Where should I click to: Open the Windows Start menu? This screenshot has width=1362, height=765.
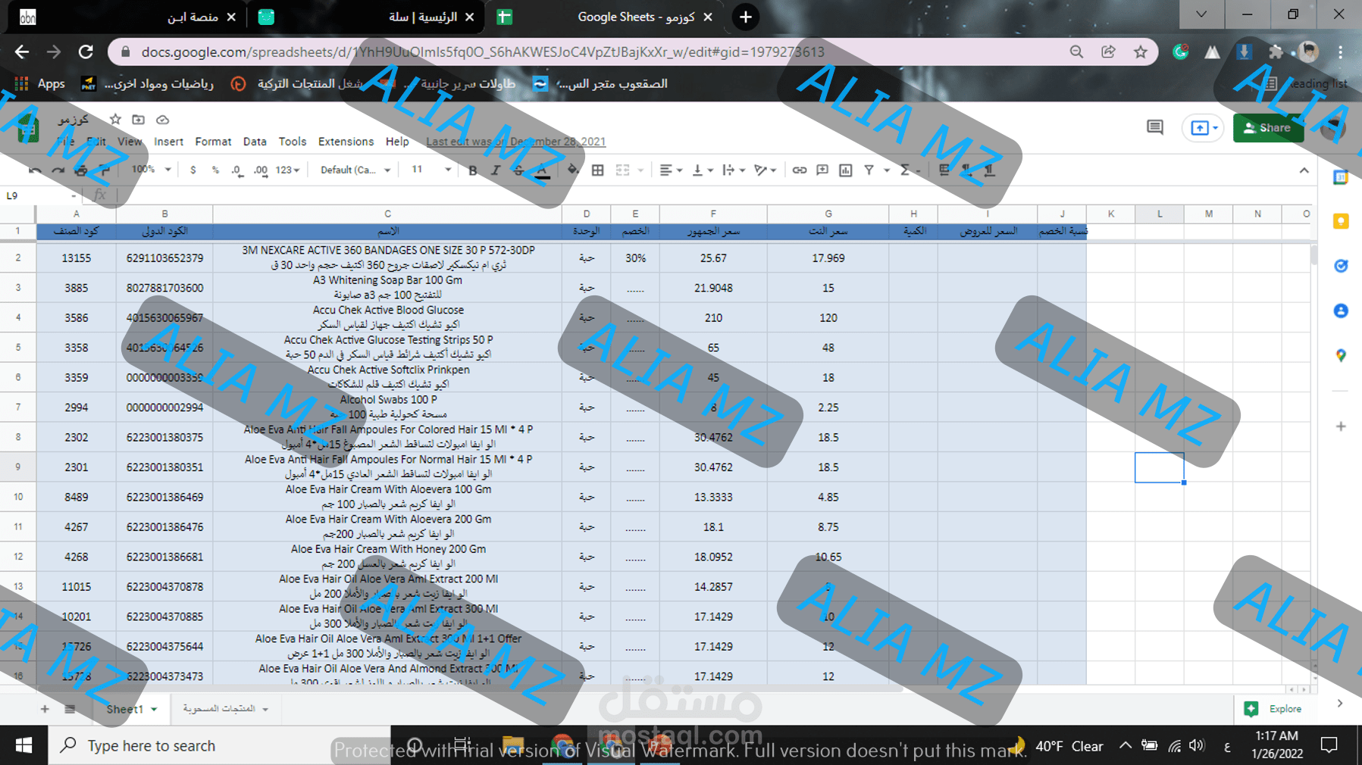tap(23, 745)
